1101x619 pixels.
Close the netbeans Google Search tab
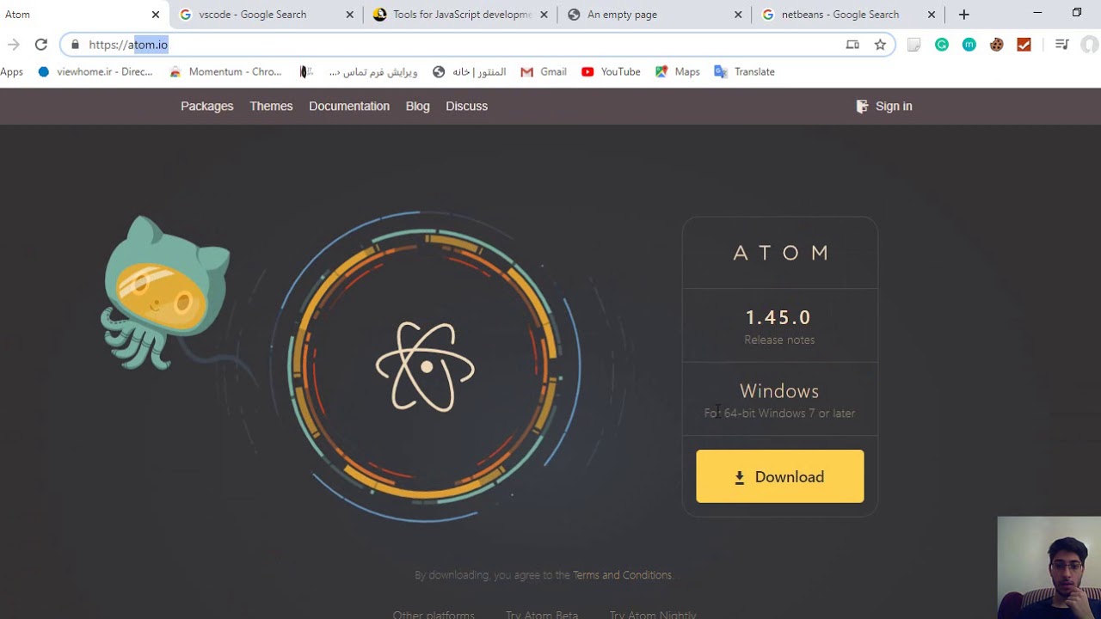coord(932,15)
